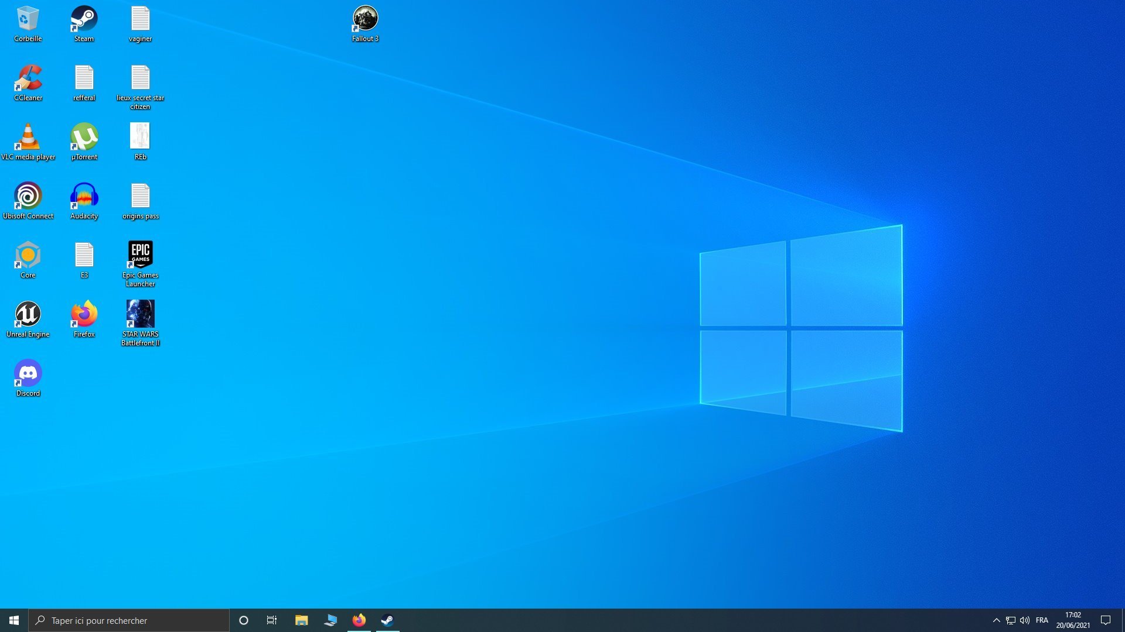Image resolution: width=1125 pixels, height=632 pixels.
Task: Select the Epic Games Launcher shortcut
Action: [140, 265]
